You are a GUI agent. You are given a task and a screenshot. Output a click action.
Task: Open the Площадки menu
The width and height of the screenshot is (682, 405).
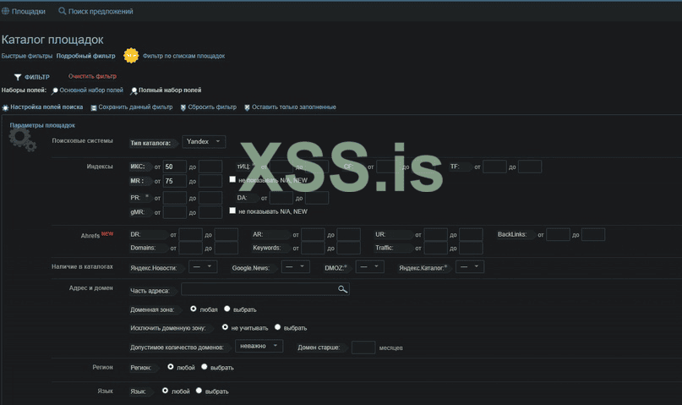(28, 11)
